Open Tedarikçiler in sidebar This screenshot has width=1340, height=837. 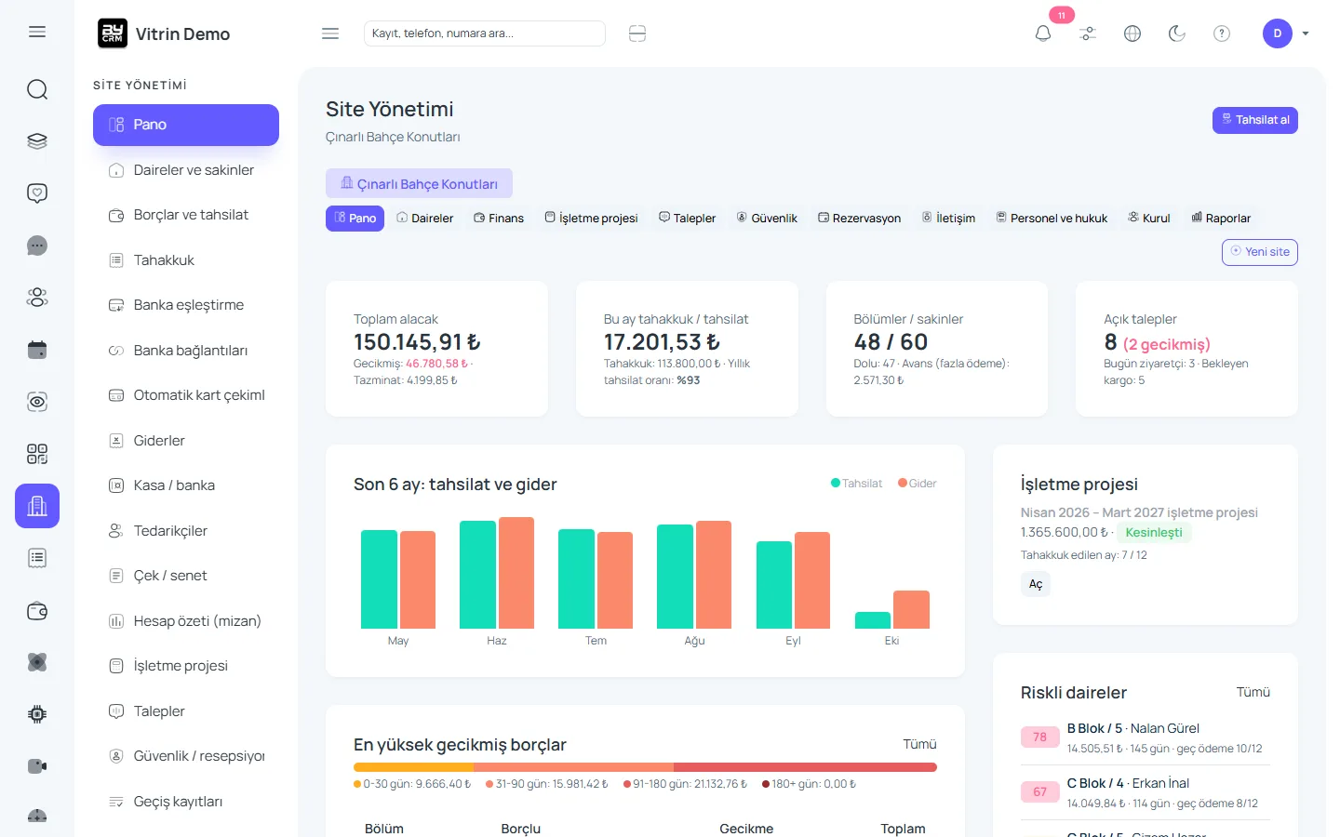[186, 531]
